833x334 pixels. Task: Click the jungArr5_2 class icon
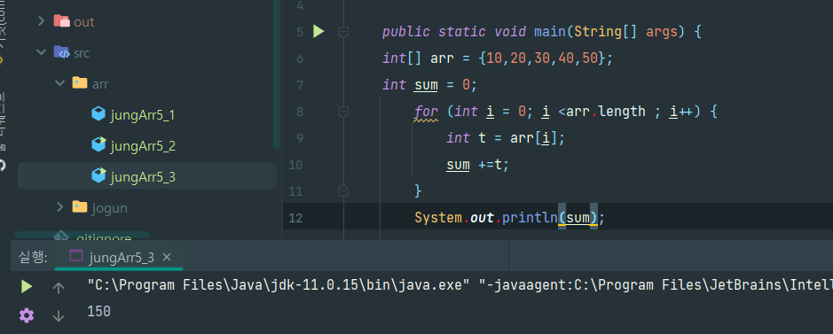pos(98,144)
